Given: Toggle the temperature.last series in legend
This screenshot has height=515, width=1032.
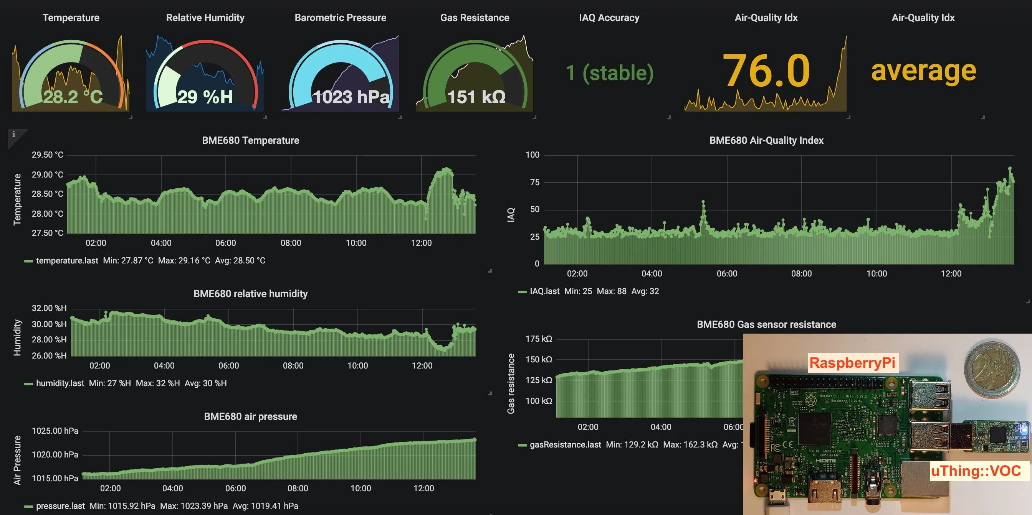Looking at the screenshot, I should 67,261.
